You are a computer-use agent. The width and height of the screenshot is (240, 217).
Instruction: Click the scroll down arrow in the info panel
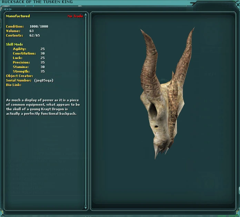tap(86, 208)
